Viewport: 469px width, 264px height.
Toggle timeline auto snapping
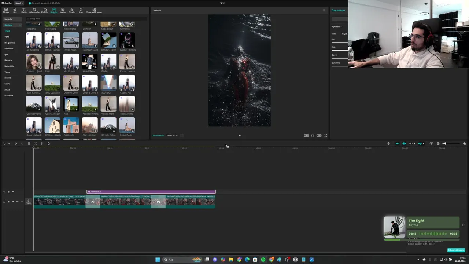[404, 144]
